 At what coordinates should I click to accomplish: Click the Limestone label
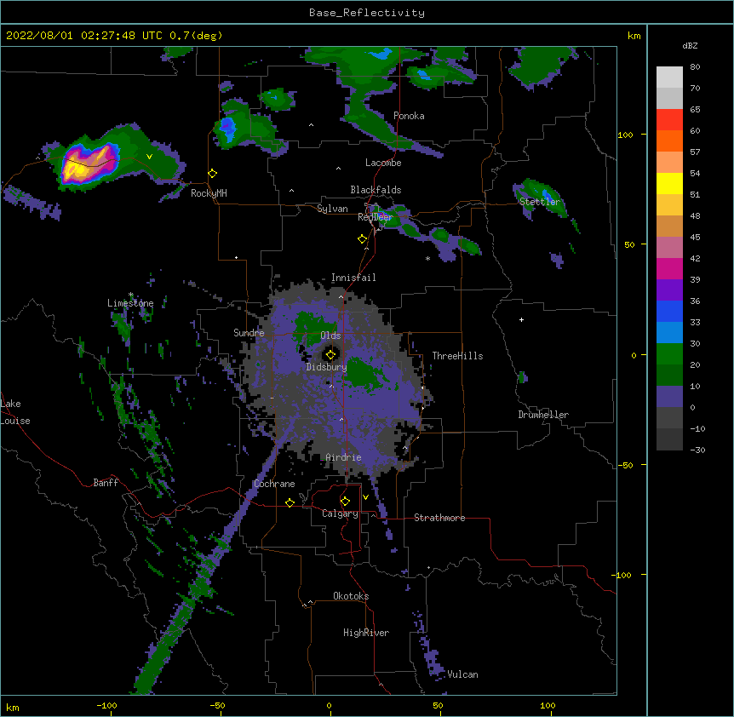130,303
